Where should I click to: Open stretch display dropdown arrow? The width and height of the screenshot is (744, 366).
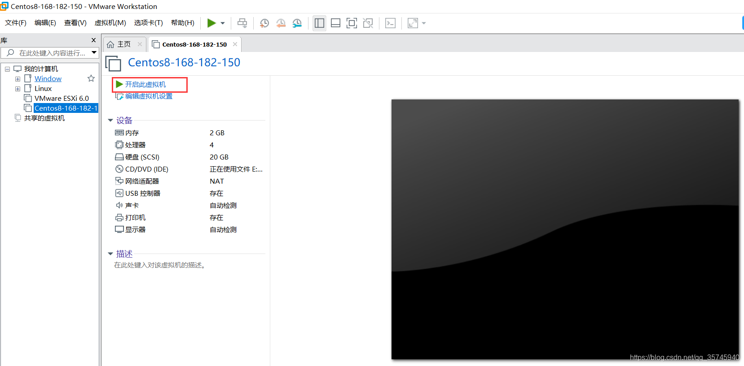point(424,23)
